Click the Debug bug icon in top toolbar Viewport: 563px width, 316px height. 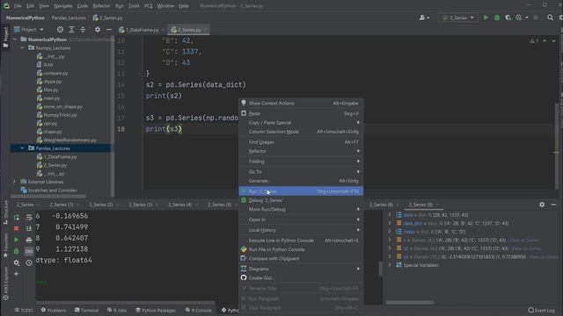497,18
